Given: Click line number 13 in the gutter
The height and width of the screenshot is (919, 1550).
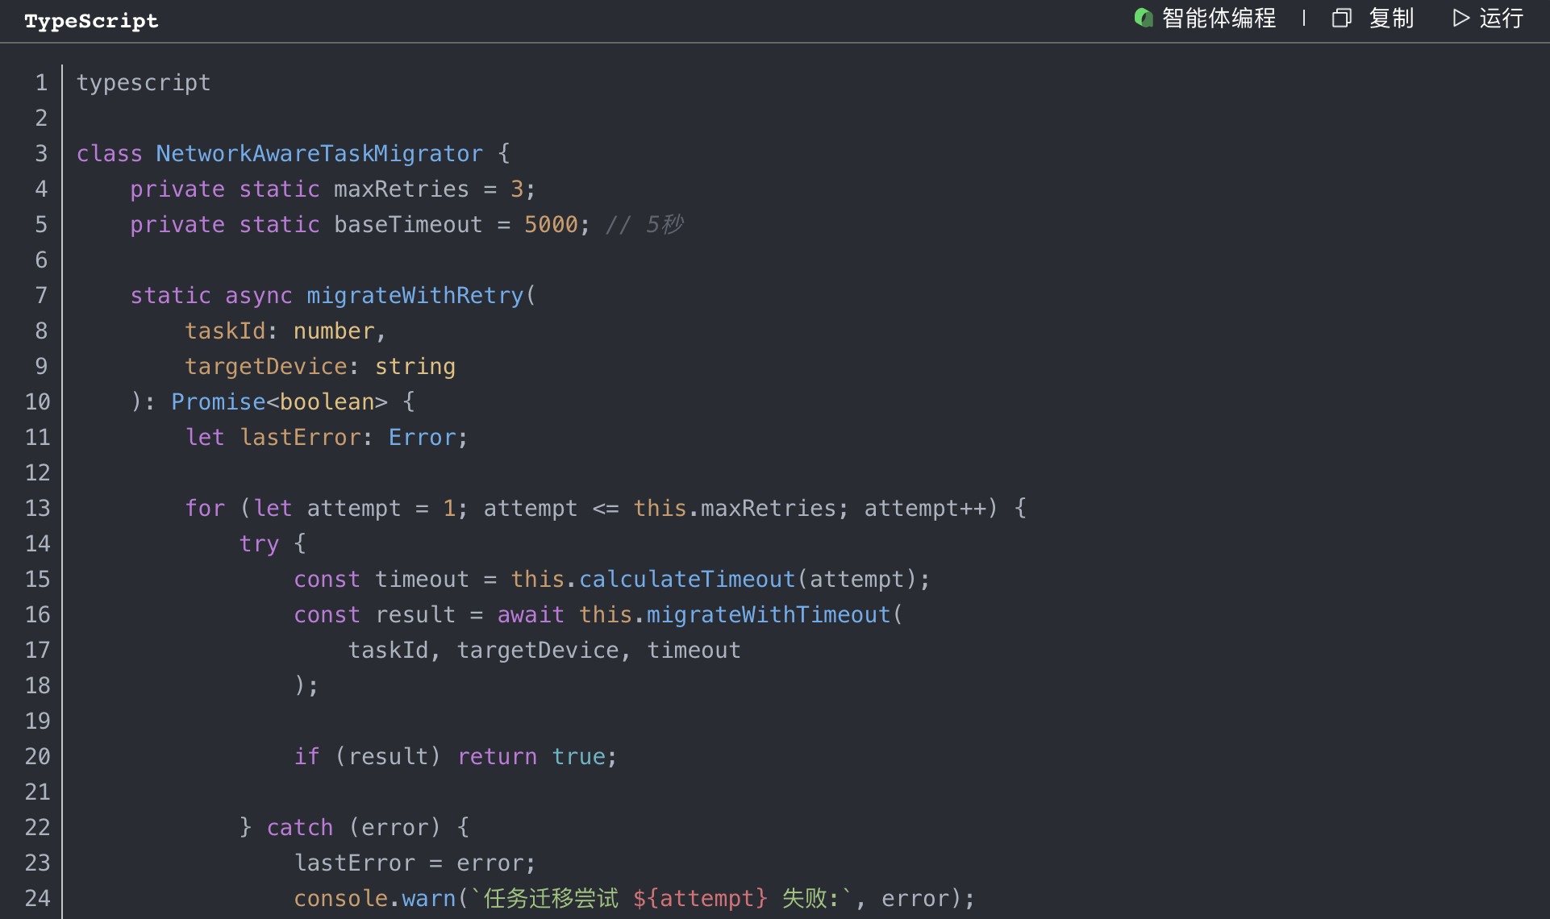Looking at the screenshot, I should 37,508.
